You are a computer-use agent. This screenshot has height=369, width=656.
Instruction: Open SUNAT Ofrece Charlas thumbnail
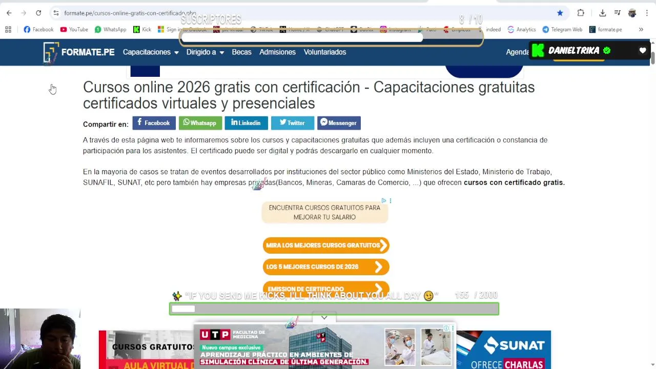pyautogui.click(x=503, y=350)
